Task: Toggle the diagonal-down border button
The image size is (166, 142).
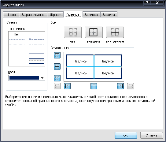Action: (131, 86)
